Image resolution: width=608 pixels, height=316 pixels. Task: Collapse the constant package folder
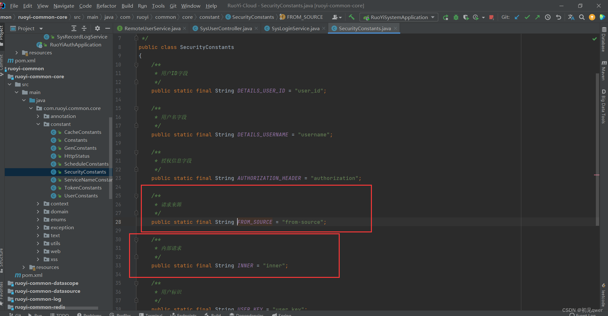tap(38, 124)
